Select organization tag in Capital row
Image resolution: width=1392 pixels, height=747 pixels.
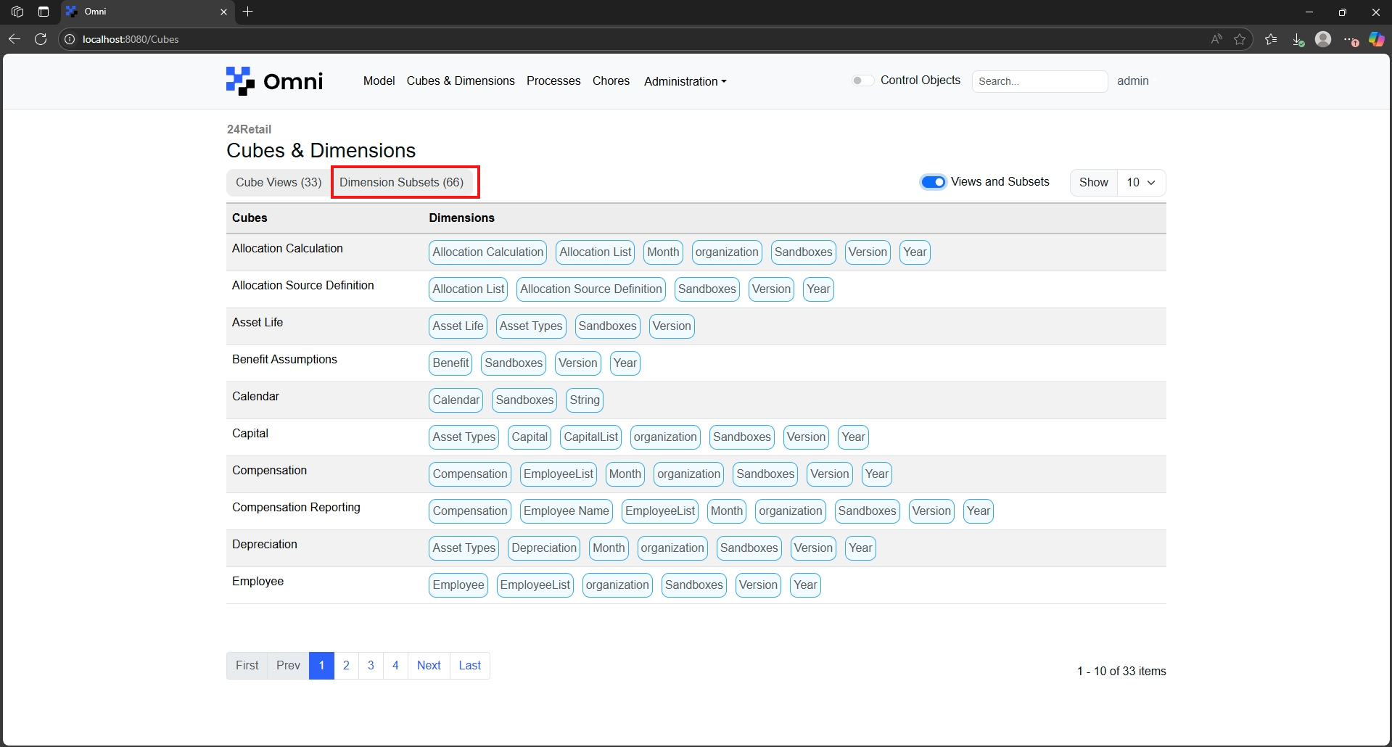click(665, 437)
